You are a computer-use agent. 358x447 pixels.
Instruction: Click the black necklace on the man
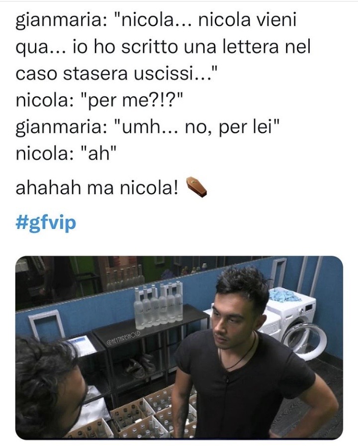click(238, 353)
